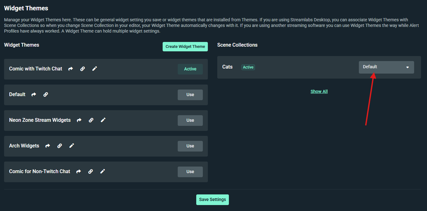Viewport: 427px width, 211px height.
Task: Copy link for Neon Zone Stream Widgets
Action: coord(91,120)
